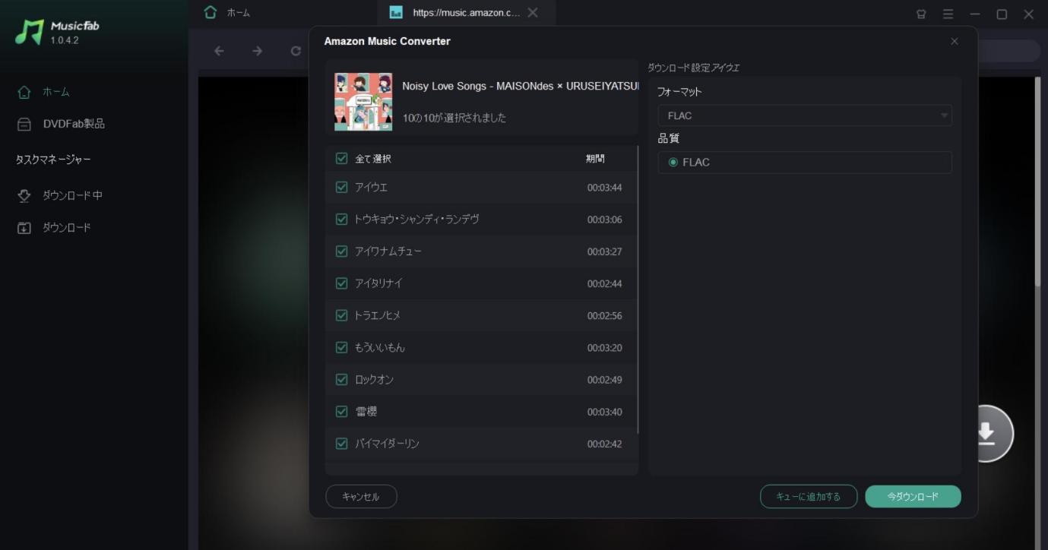This screenshot has width=1048, height=550.
Task: Click duration 00:03:44
Action: pos(604,188)
